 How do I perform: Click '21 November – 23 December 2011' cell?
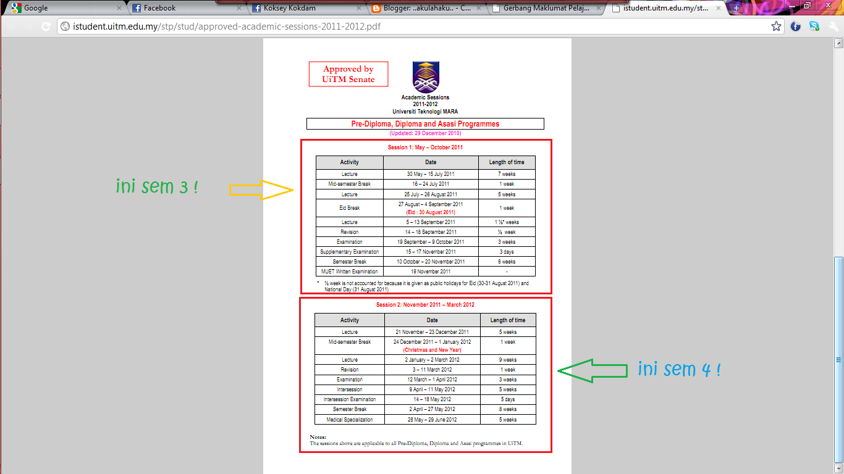coord(432,332)
